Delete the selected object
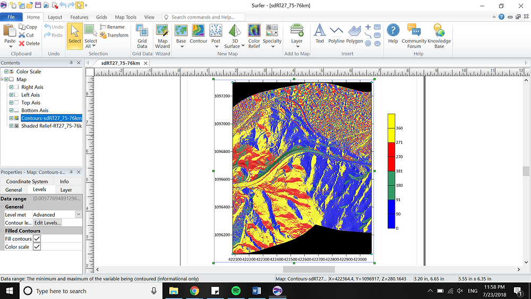This screenshot has width=531, height=299. (29, 44)
